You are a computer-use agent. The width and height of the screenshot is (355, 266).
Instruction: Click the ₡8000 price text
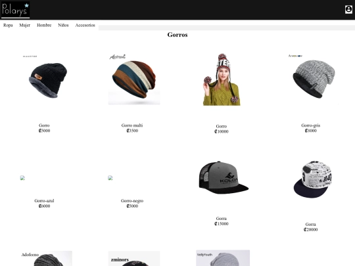point(310,131)
